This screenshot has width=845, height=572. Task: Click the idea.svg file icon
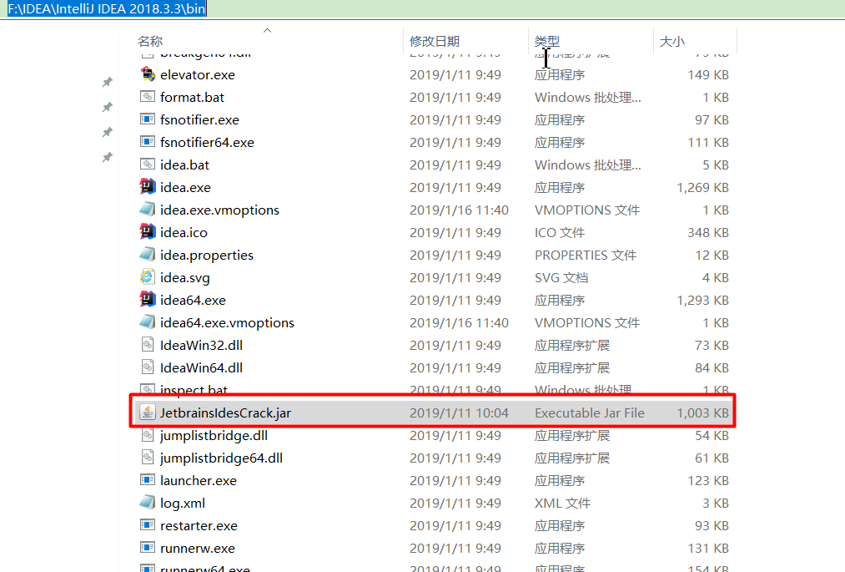coord(148,277)
